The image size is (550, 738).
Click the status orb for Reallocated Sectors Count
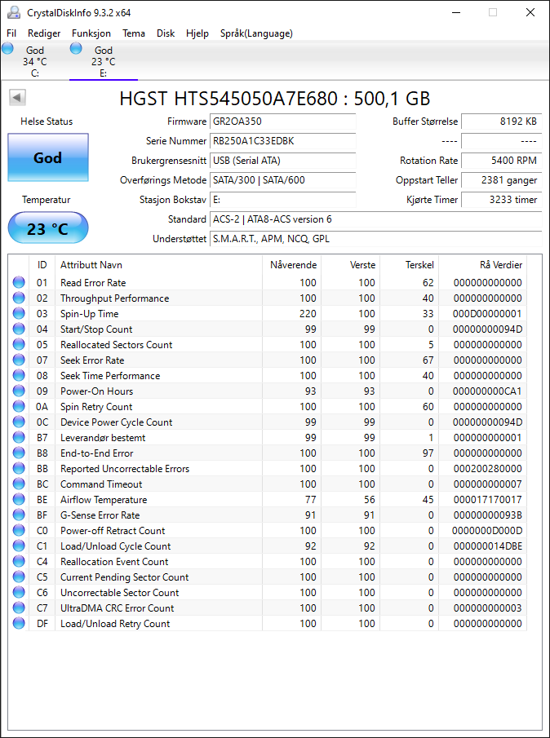pyautogui.click(x=19, y=344)
